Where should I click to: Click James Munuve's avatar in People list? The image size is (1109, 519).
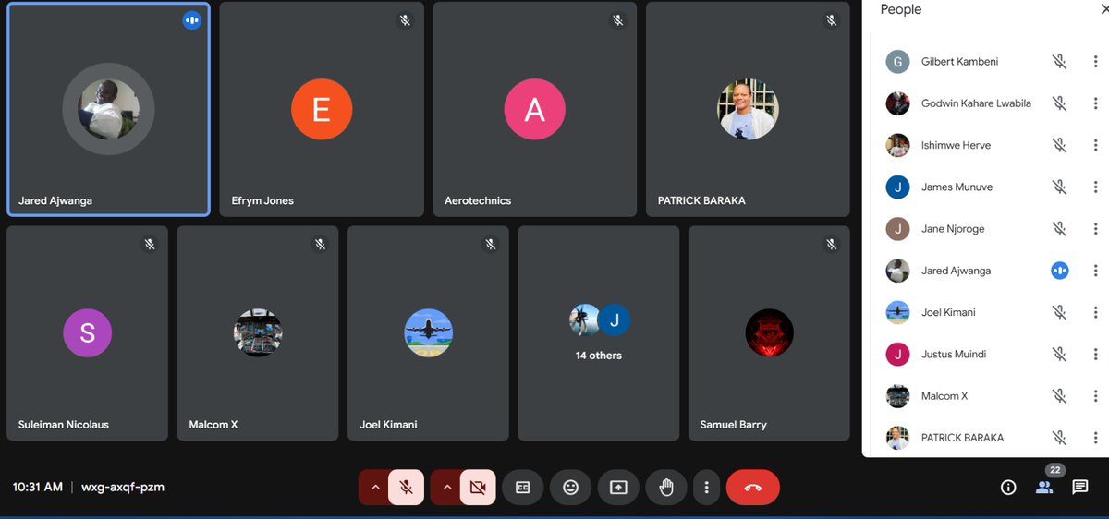pyautogui.click(x=897, y=187)
